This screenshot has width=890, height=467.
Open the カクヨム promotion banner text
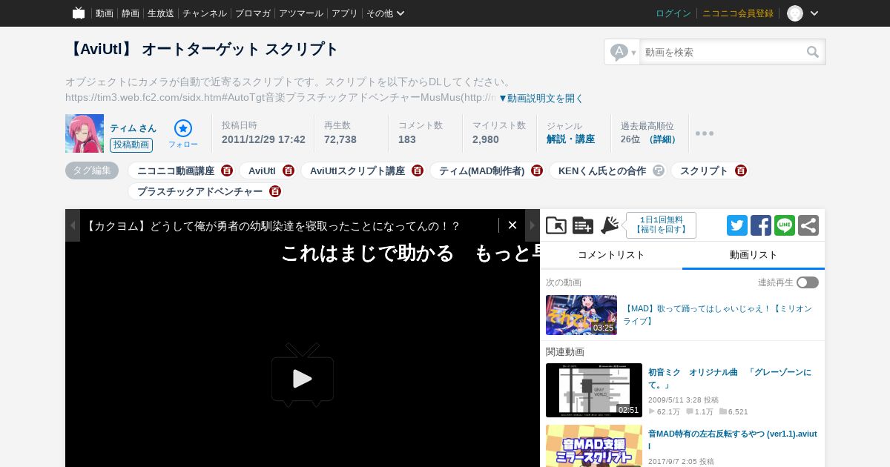[x=273, y=226]
